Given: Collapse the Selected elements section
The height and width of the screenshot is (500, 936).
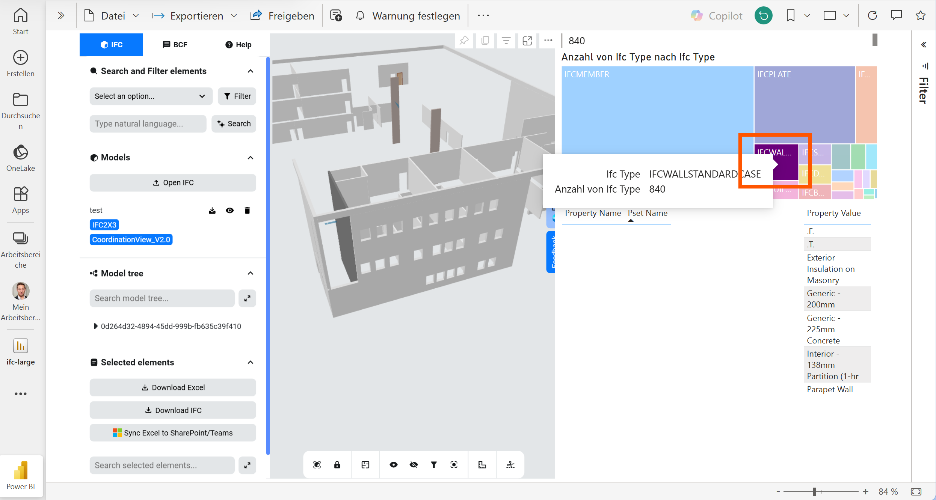Looking at the screenshot, I should [251, 363].
